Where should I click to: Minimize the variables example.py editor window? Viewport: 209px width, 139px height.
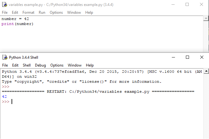[173, 5]
